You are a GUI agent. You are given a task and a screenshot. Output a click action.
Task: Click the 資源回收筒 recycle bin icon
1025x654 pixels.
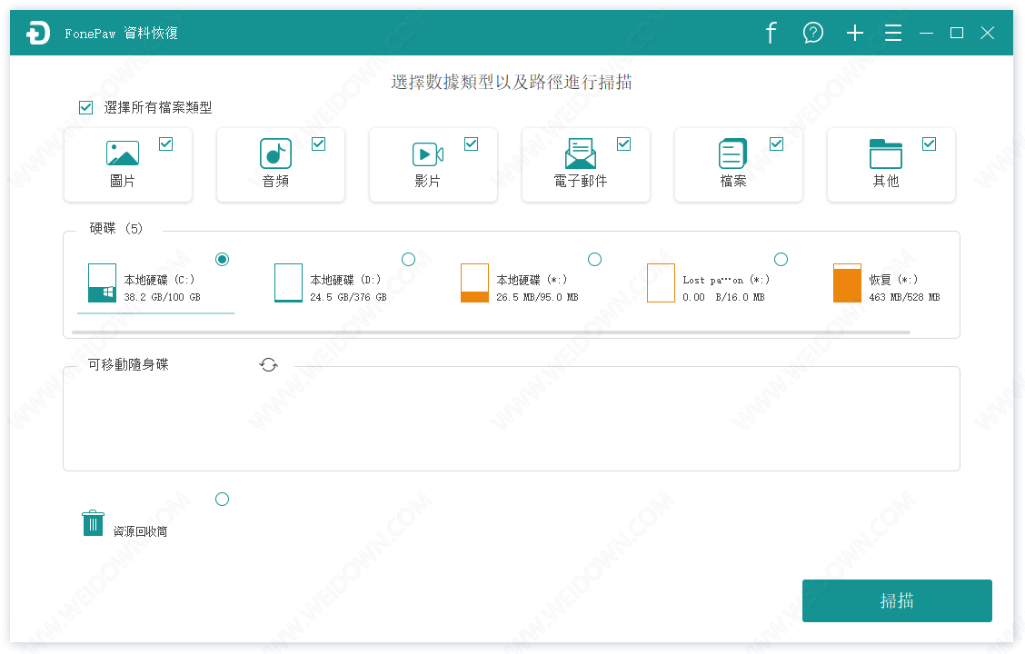93,523
